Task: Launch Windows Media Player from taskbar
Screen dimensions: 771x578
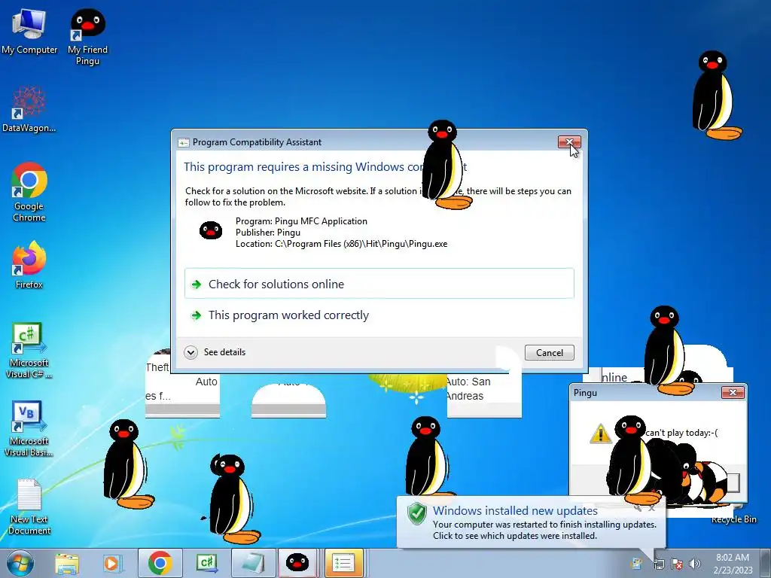Action: [111, 563]
